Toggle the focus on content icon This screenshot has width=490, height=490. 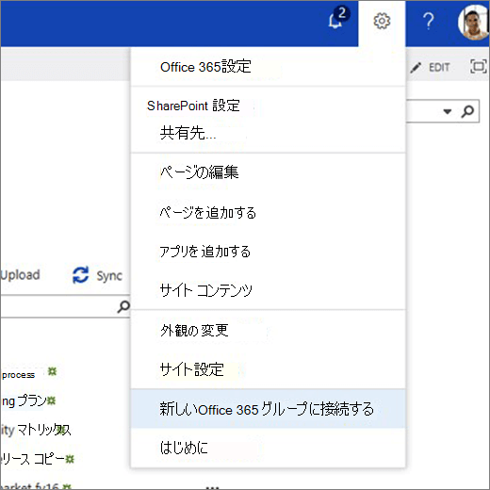[x=479, y=66]
